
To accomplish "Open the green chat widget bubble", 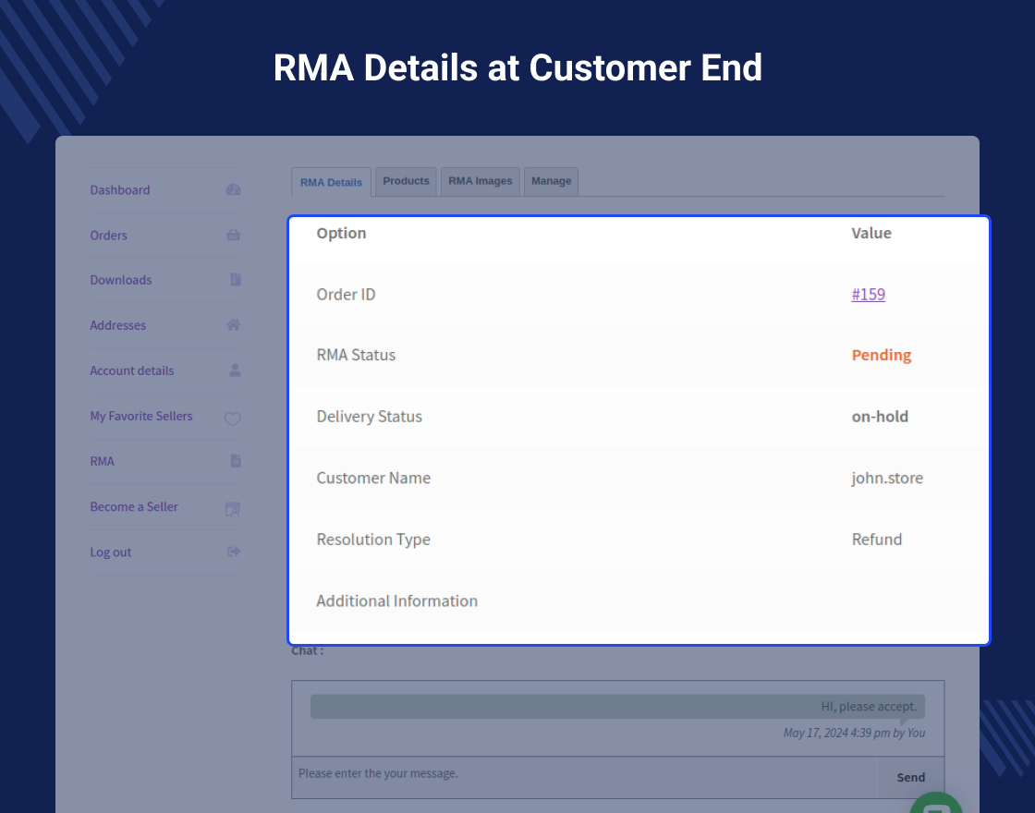I will pyautogui.click(x=935, y=803).
